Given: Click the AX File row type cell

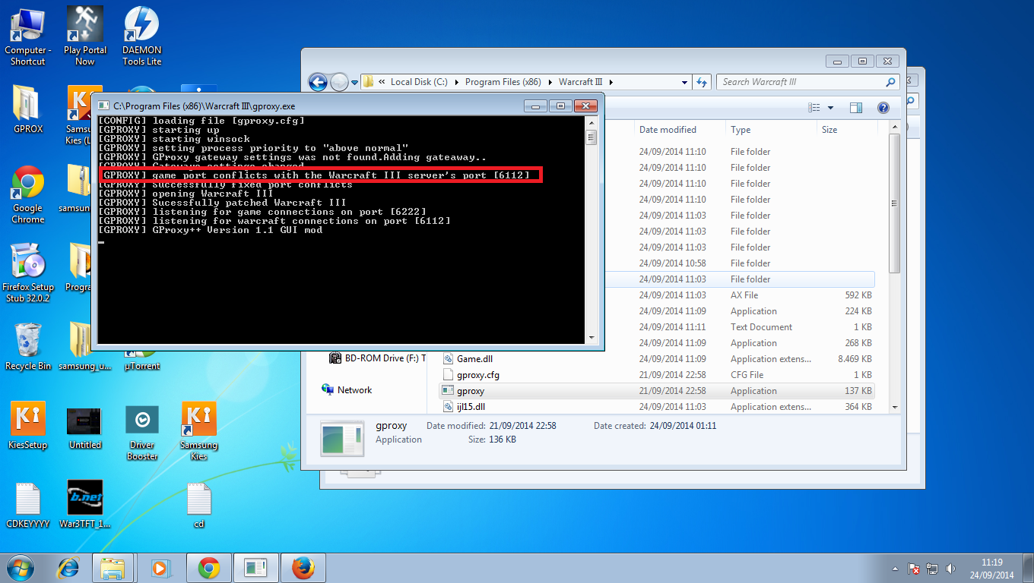Looking at the screenshot, I should pos(744,295).
